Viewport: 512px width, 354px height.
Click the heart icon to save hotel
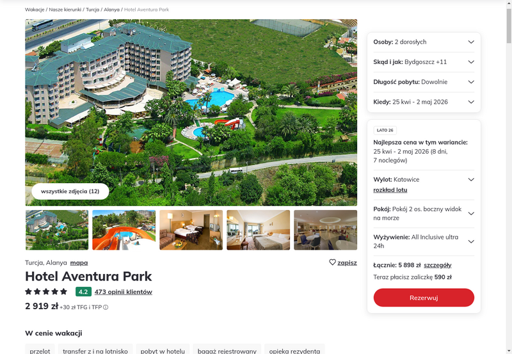(332, 262)
